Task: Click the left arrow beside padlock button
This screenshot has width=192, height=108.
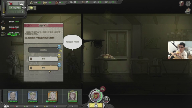Action: (88, 105)
